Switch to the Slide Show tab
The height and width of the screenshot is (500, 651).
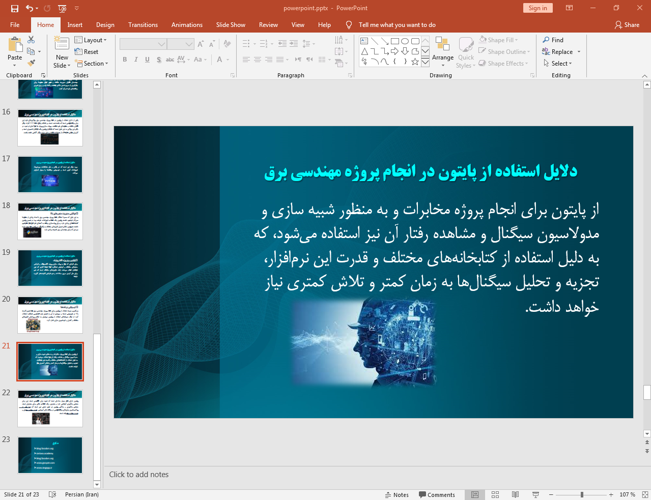pos(231,24)
